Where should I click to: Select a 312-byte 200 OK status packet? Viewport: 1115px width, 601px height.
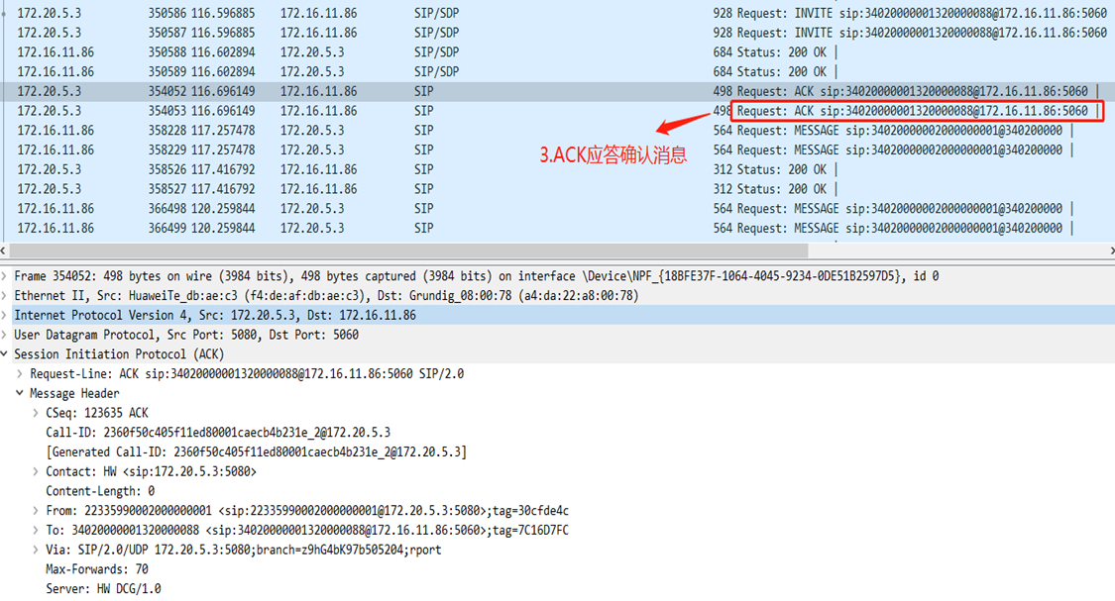(x=396, y=168)
